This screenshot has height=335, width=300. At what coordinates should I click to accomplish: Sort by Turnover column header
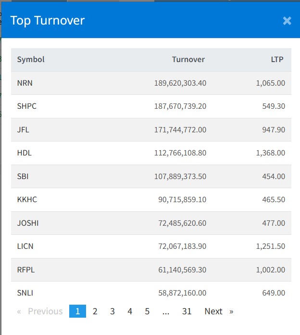coord(188,60)
